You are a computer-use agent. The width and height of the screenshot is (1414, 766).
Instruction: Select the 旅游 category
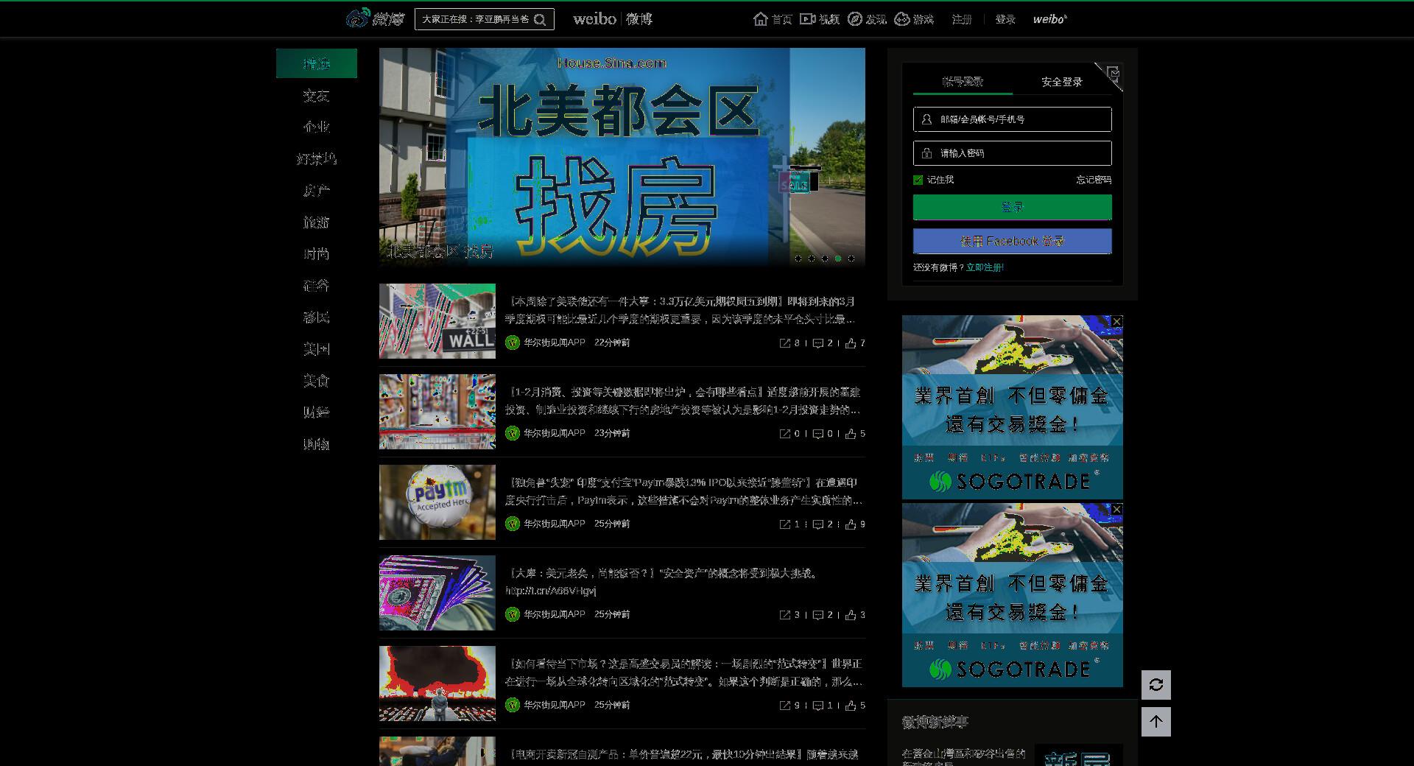coord(317,222)
